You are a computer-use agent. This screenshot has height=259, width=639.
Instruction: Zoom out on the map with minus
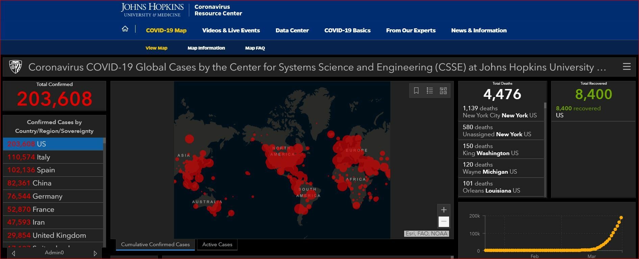444,222
